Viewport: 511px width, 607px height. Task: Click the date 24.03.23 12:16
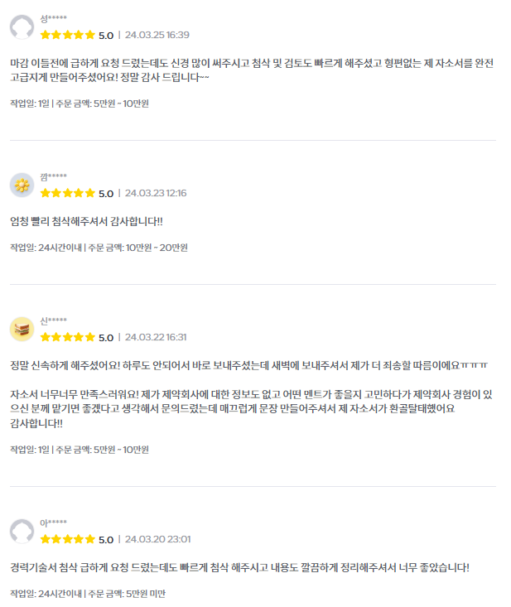[156, 193]
